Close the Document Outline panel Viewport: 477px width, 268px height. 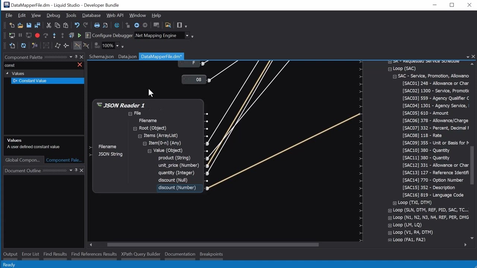click(81, 170)
